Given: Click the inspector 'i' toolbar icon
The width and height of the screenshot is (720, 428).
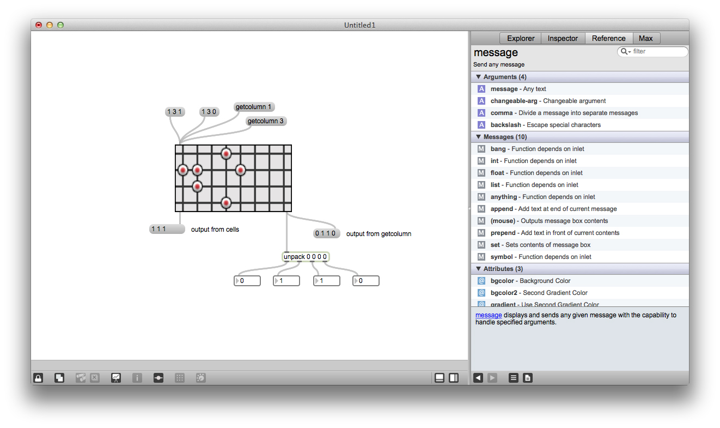Looking at the screenshot, I should coord(137,377).
